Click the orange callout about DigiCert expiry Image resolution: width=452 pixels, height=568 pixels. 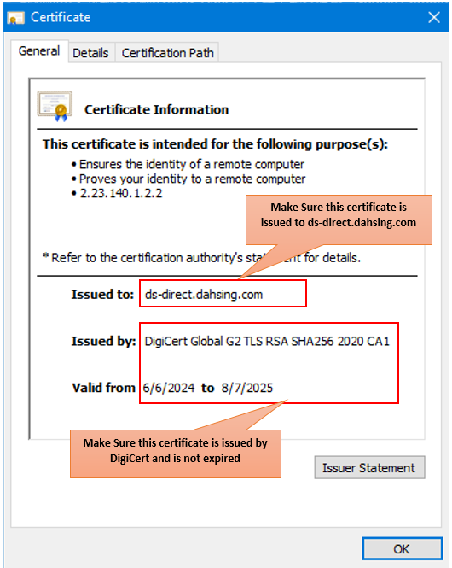click(x=176, y=454)
